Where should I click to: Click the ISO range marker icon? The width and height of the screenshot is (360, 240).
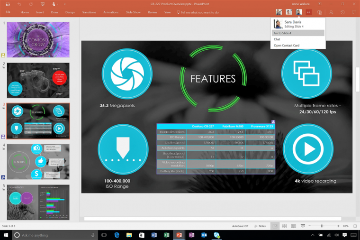click(123, 149)
